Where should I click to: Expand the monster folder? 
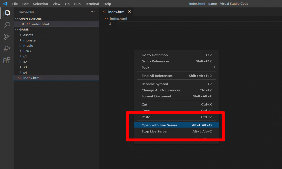pyautogui.click(x=20, y=40)
